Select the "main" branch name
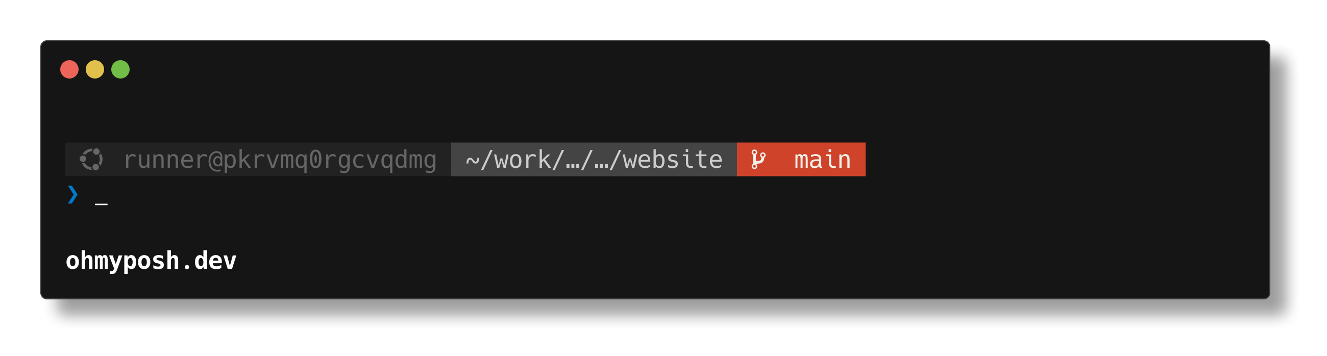 click(822, 160)
